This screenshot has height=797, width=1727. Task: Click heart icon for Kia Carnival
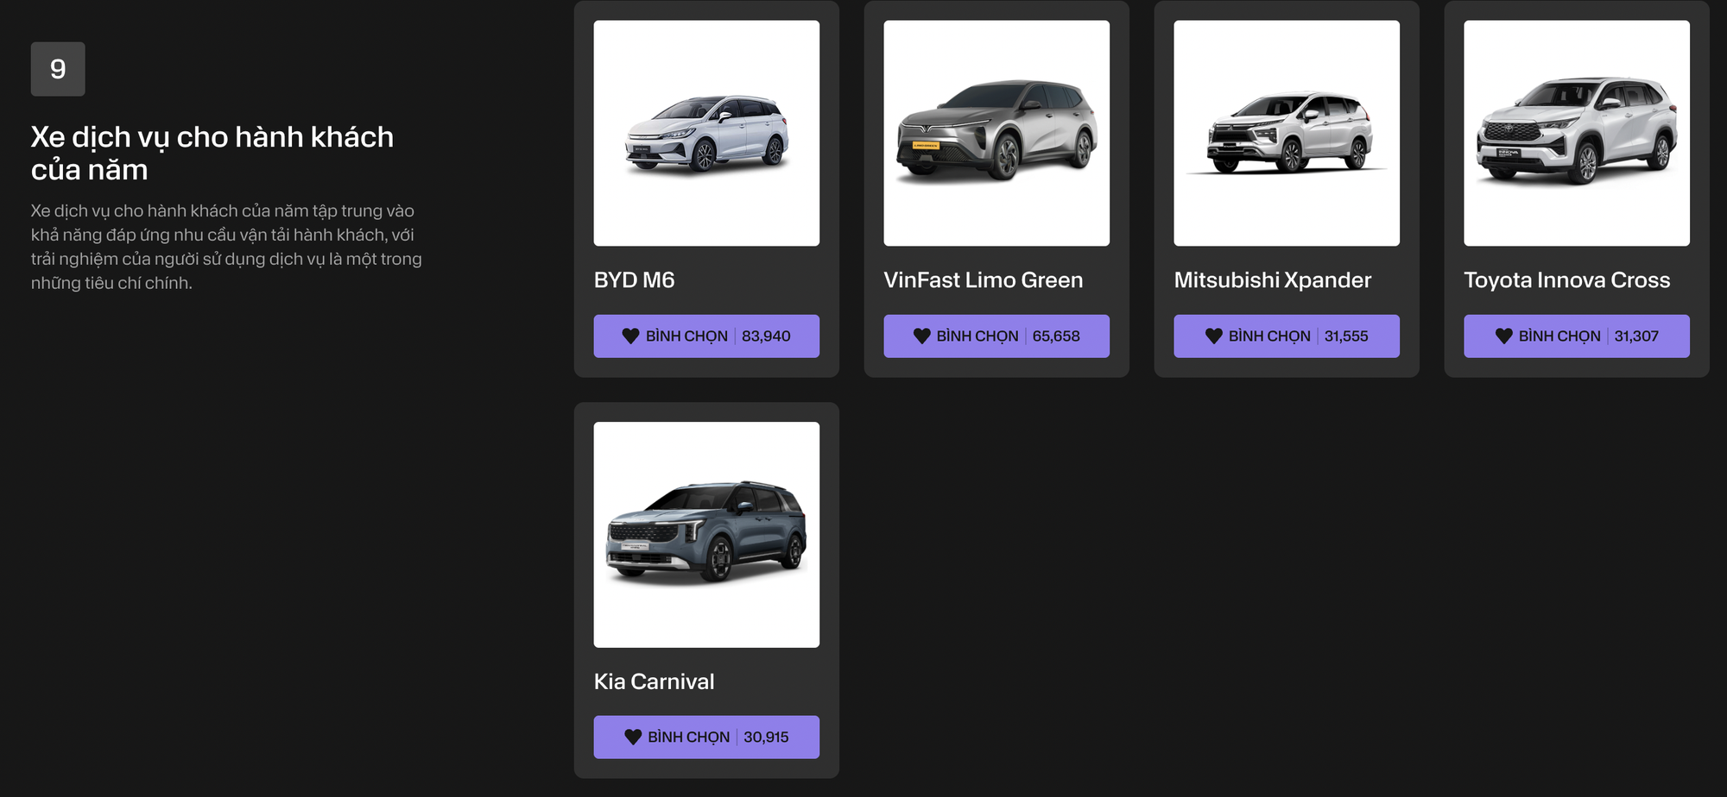pyautogui.click(x=632, y=737)
